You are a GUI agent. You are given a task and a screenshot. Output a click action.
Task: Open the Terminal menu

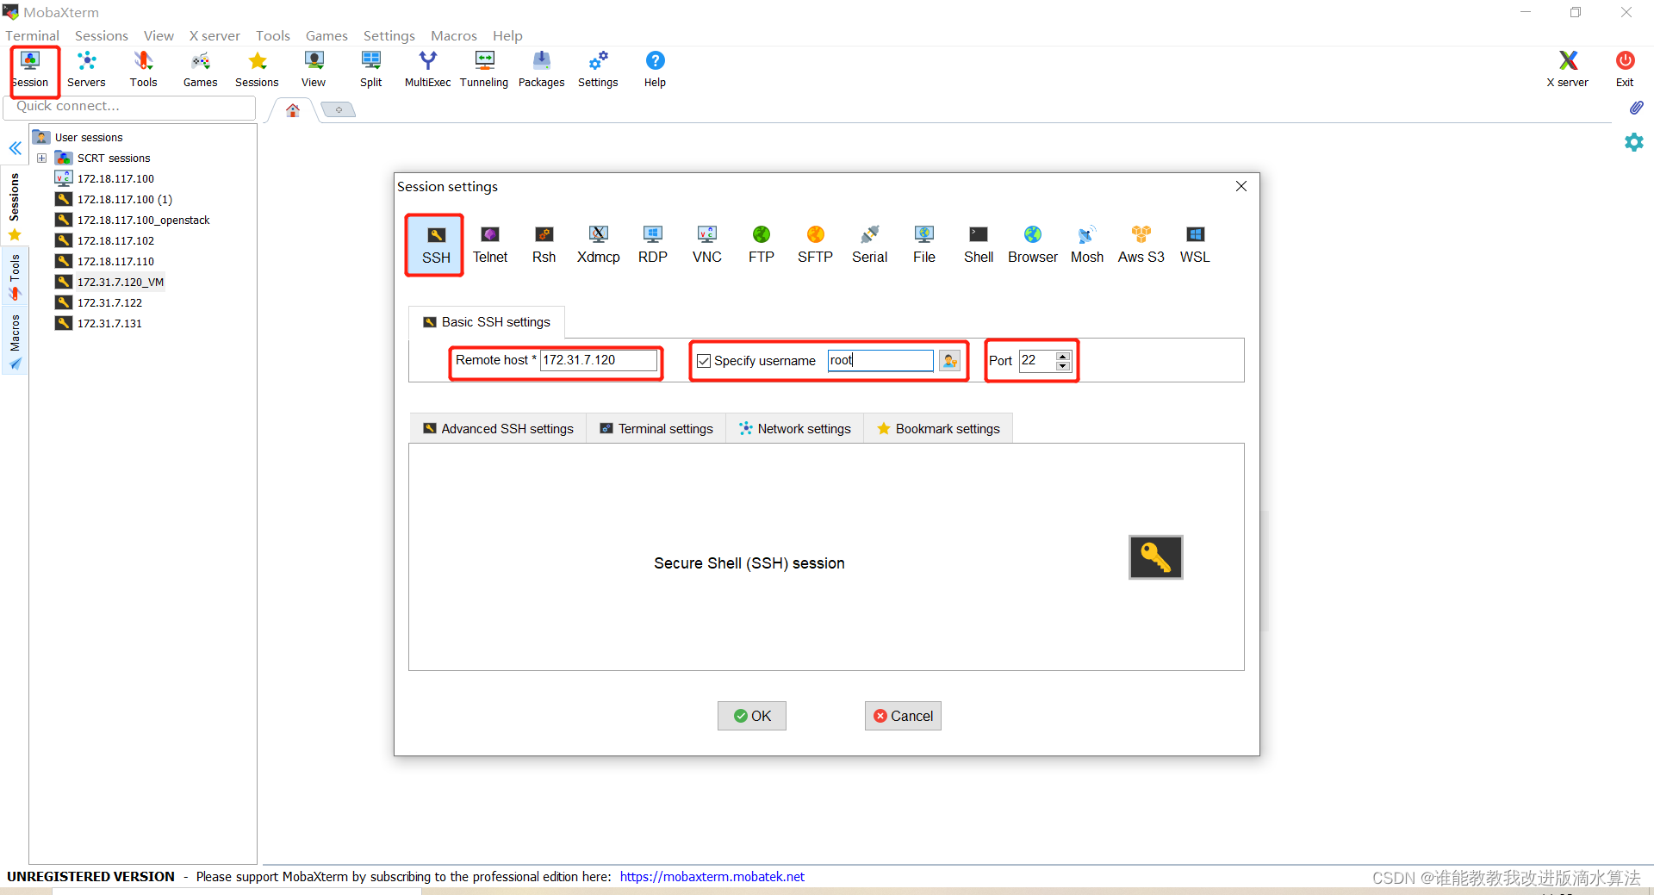pyautogui.click(x=33, y=35)
